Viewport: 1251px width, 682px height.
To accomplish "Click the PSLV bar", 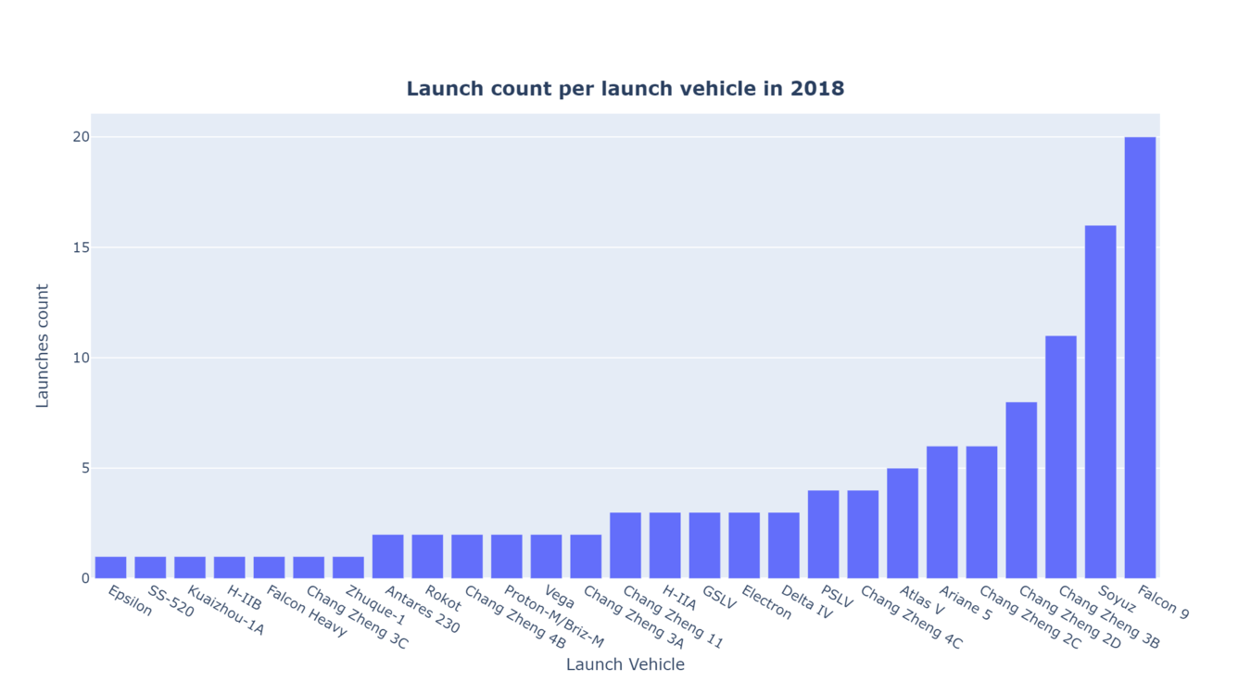I will point(823,535).
